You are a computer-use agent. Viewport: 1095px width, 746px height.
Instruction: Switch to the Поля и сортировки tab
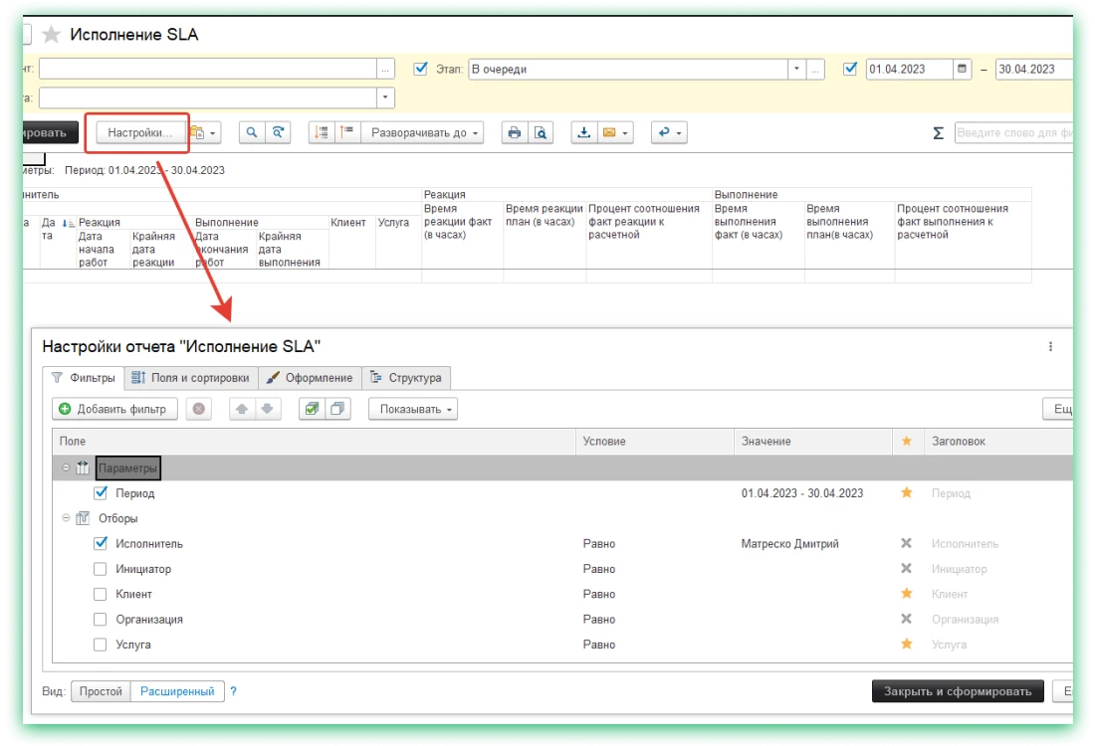[191, 378]
